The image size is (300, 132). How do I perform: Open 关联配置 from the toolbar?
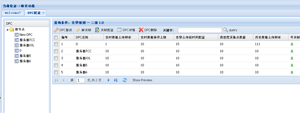[x=104, y=30]
